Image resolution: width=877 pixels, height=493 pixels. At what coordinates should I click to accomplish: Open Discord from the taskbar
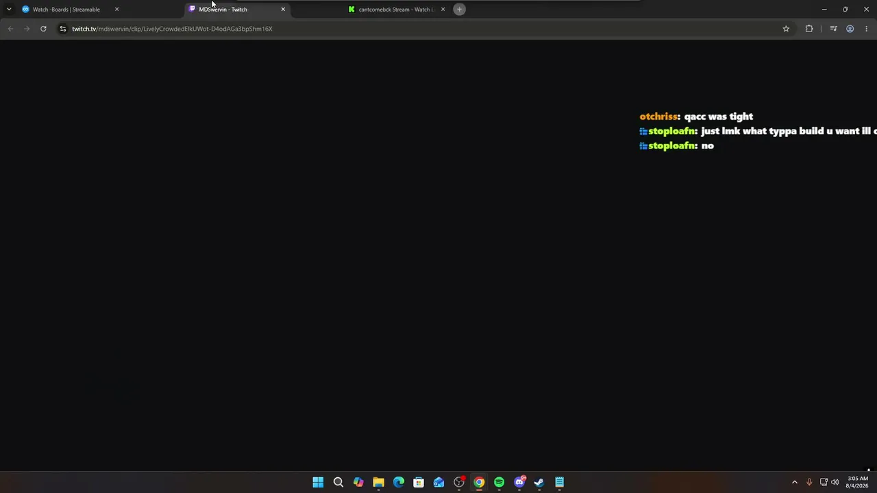pos(519,482)
